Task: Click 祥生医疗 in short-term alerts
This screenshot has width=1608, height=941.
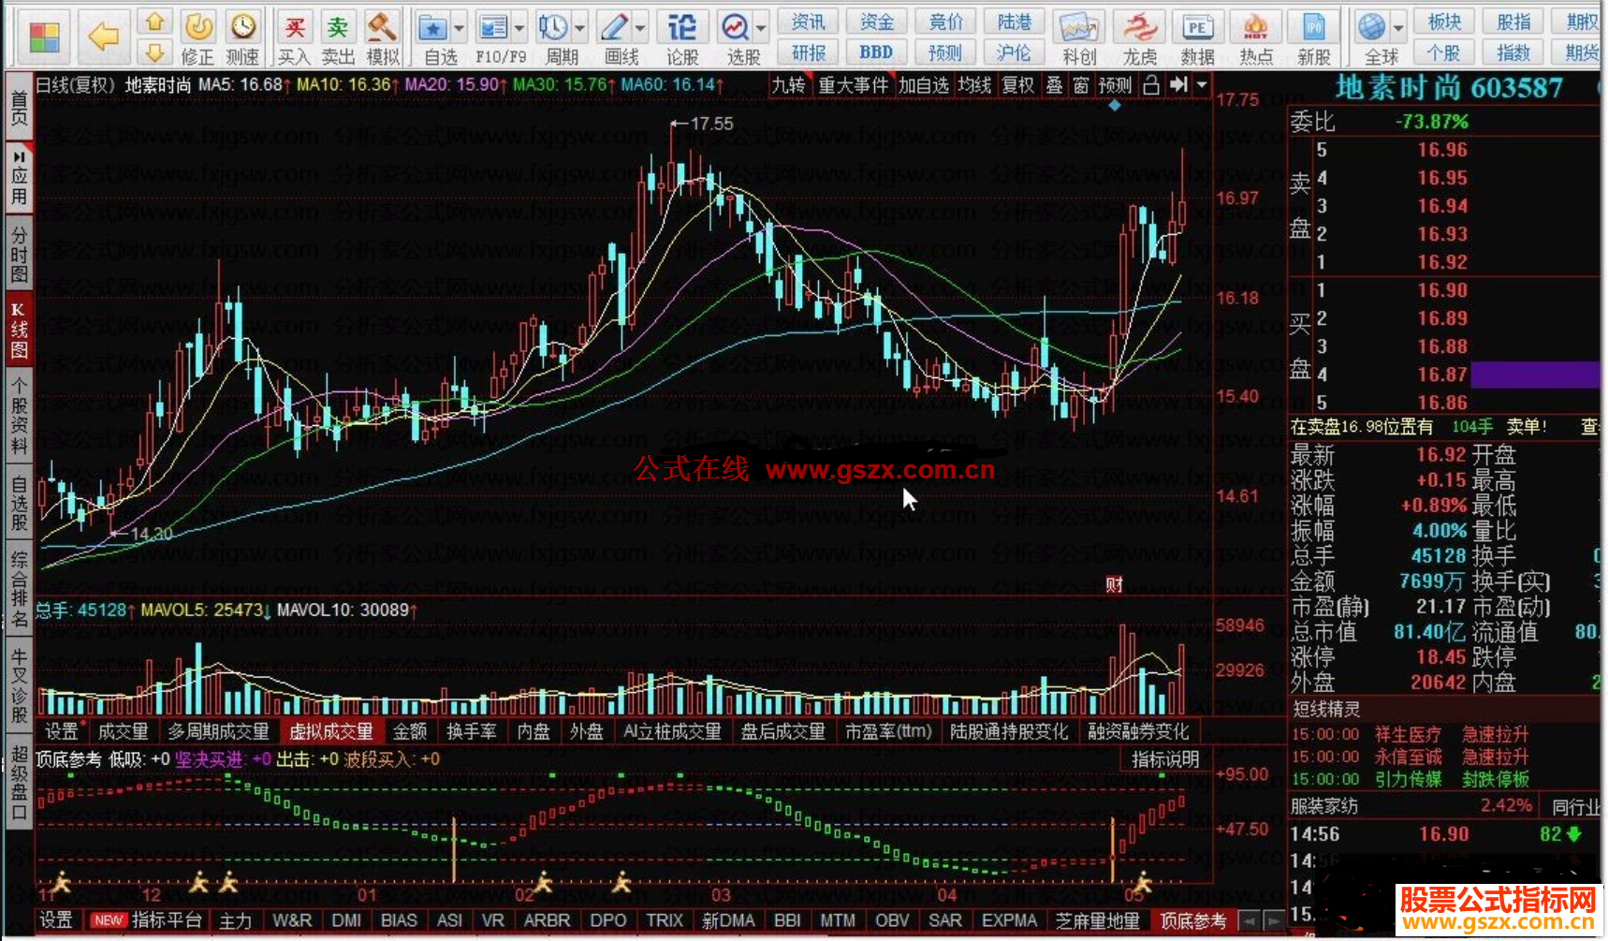Action: pyautogui.click(x=1408, y=734)
